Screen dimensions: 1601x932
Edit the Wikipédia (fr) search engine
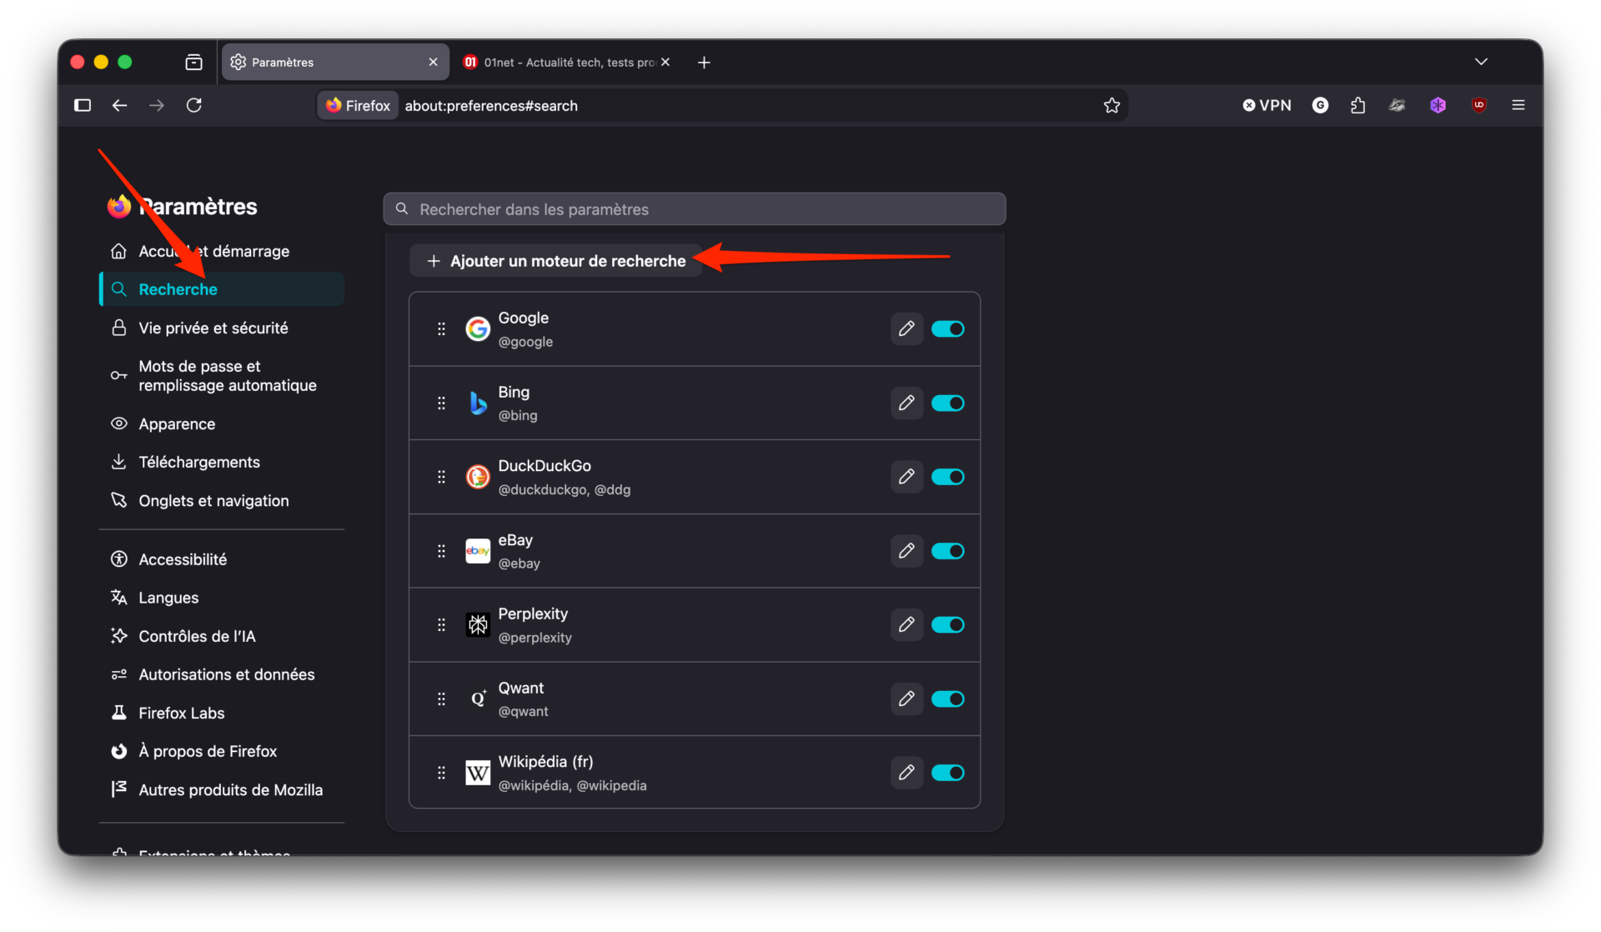pos(906,773)
